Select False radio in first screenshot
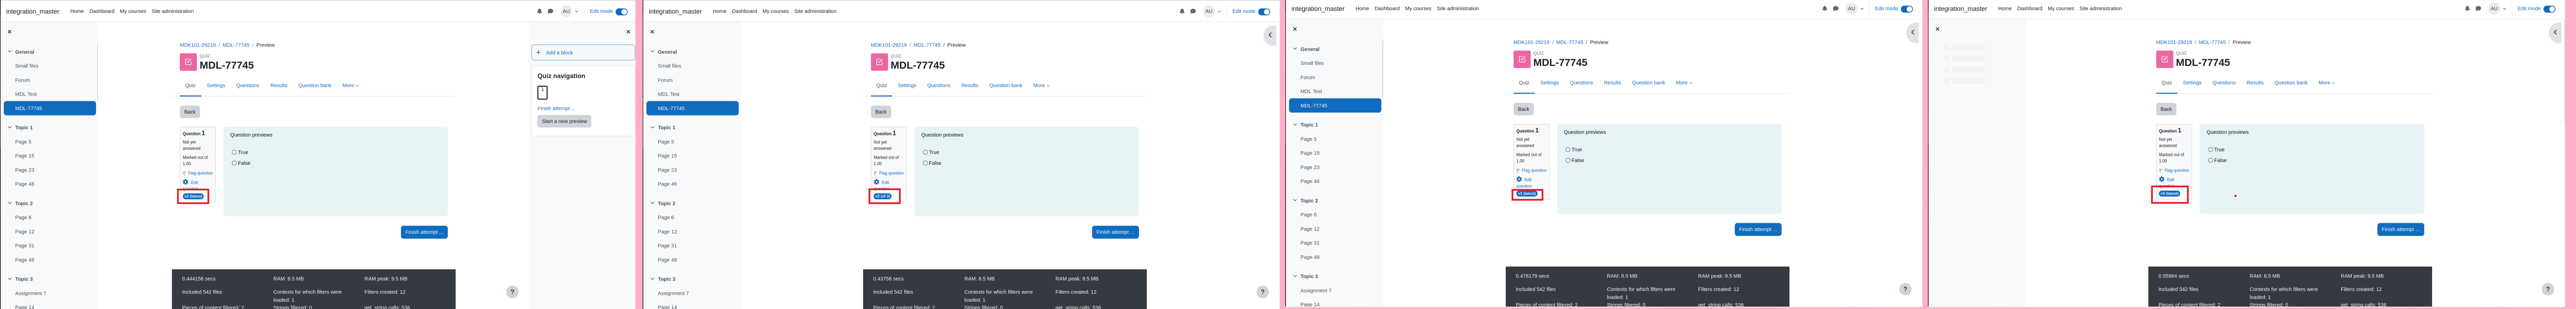 234,163
